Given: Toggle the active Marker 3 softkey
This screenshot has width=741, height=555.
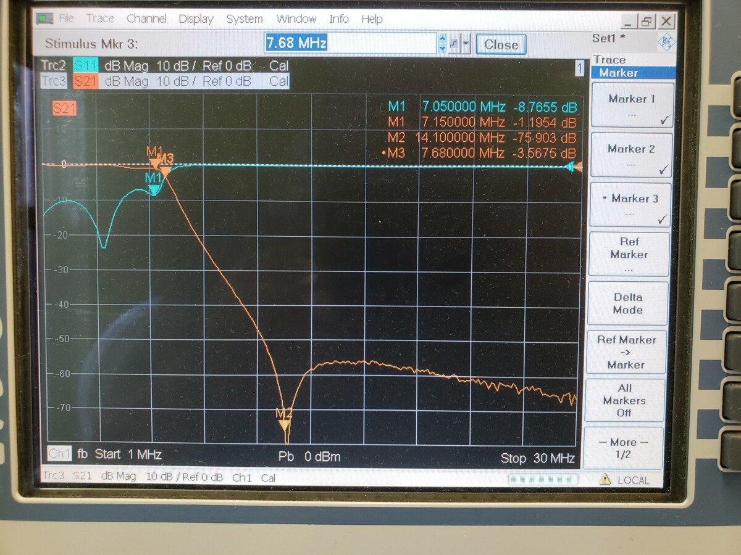Looking at the screenshot, I should pos(630,205).
